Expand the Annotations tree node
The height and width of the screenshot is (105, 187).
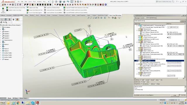(1, 27)
